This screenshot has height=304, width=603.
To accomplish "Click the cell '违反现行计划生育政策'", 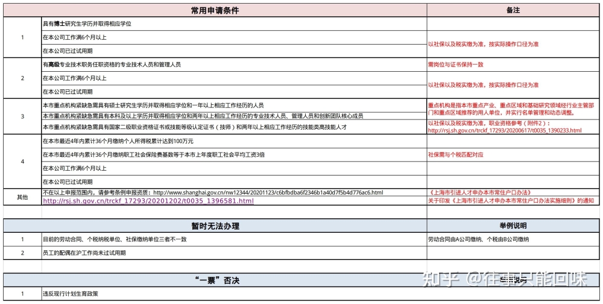I will tap(234, 294).
